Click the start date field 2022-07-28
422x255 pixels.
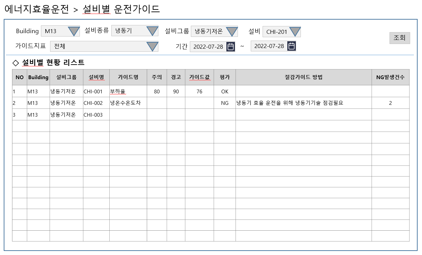[208, 47]
